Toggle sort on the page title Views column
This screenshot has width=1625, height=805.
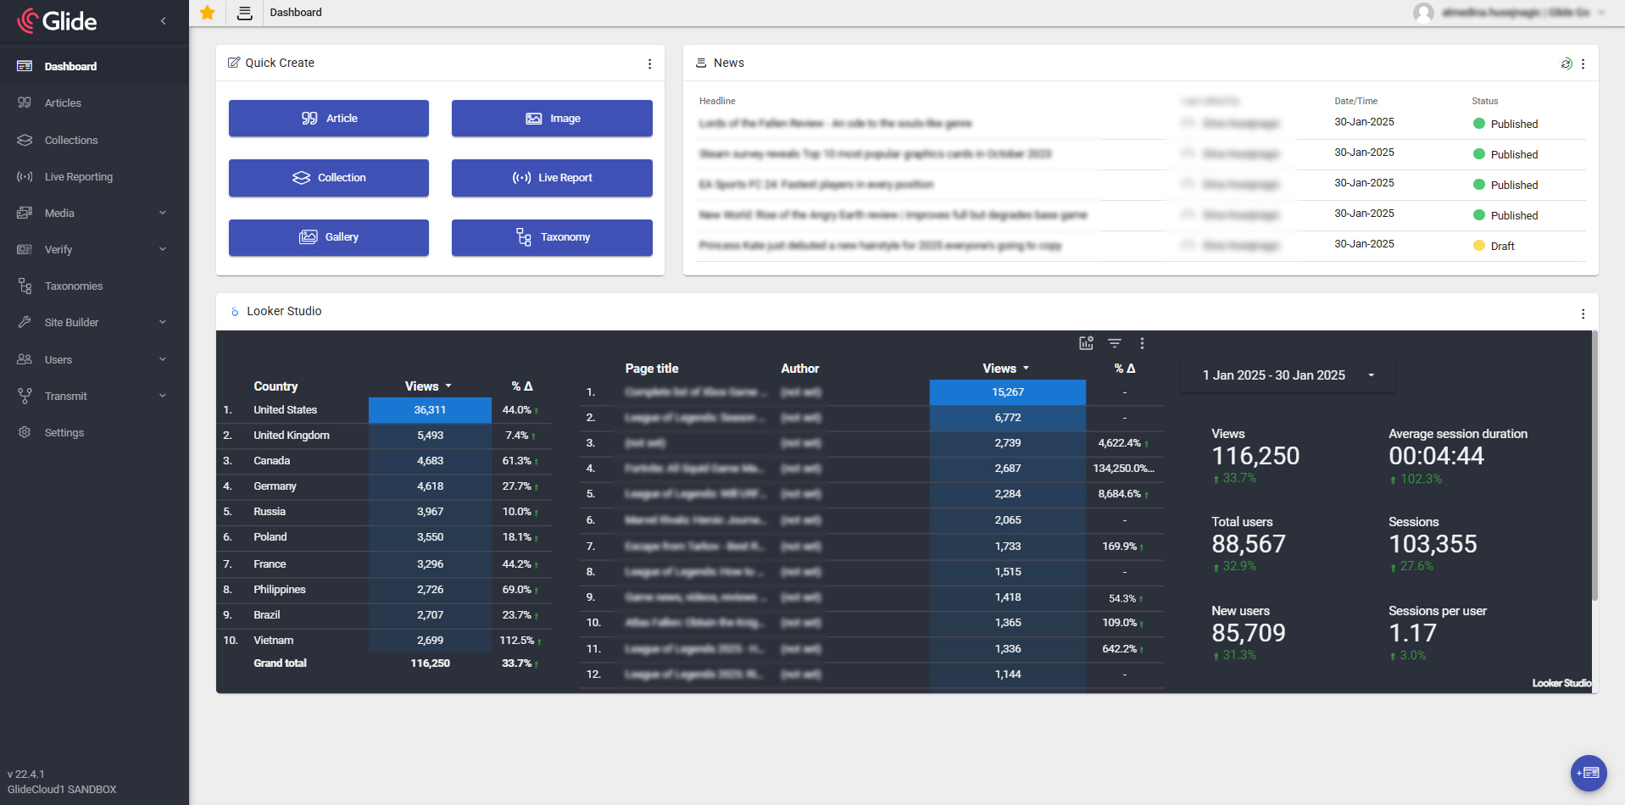(1004, 368)
